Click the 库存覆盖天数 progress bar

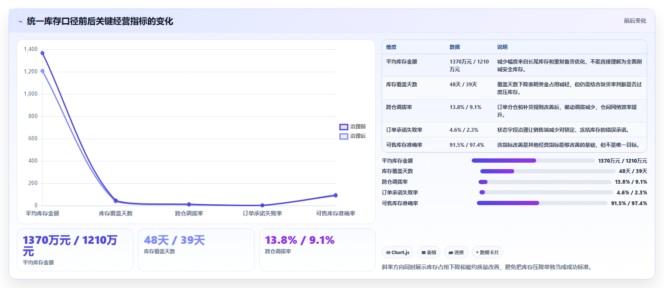coord(547,171)
